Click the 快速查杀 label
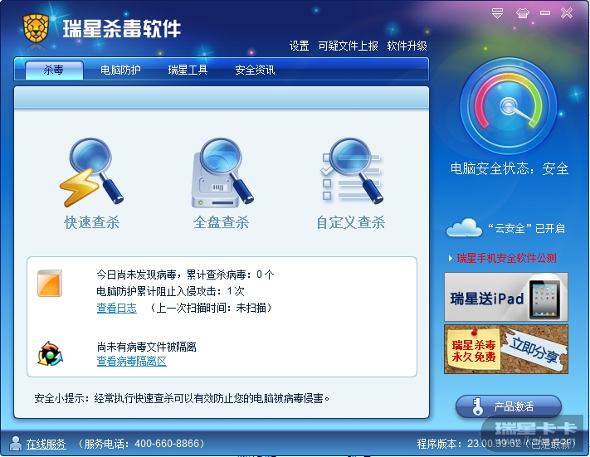Image resolution: width=590 pixels, height=457 pixels. 92,222
